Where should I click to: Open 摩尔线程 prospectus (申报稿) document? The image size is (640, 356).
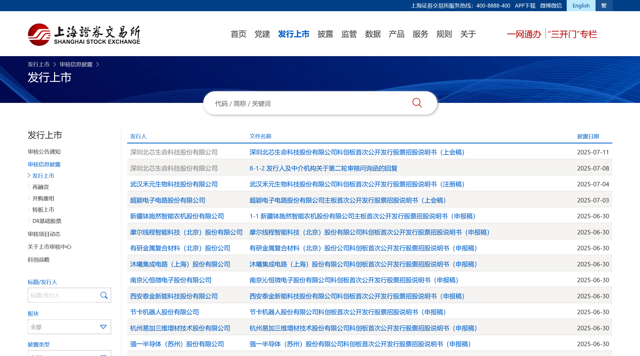click(x=370, y=232)
